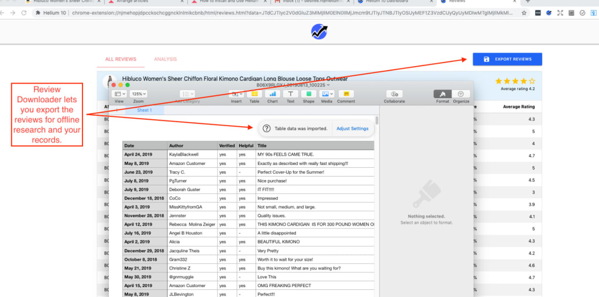Select the title cell 'Quality issues.'

tap(315, 216)
